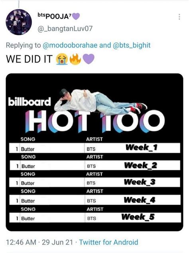This screenshot has width=189, height=253.
Task: Click the Week_1 Butter row
Action: click(x=94, y=148)
